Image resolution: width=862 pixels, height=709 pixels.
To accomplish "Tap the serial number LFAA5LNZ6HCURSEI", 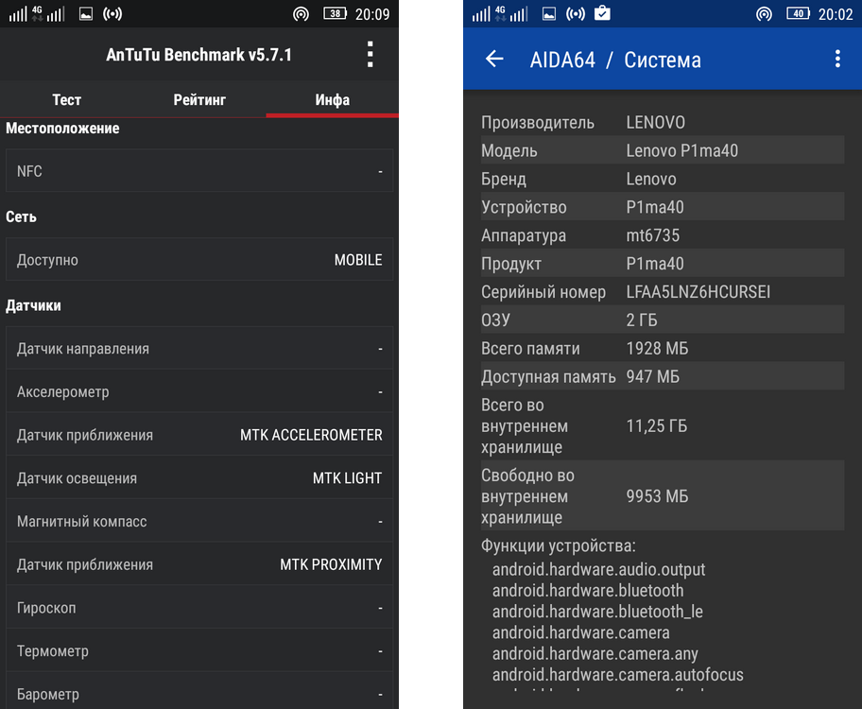I will [x=698, y=291].
